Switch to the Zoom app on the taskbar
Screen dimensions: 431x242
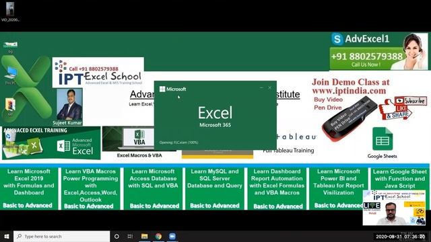(172, 236)
